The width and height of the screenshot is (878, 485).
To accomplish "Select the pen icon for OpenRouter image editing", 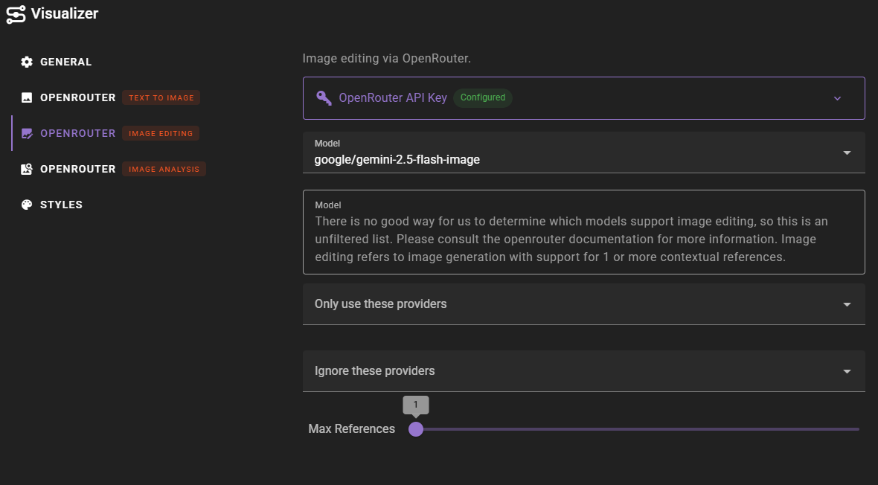I will click(27, 133).
